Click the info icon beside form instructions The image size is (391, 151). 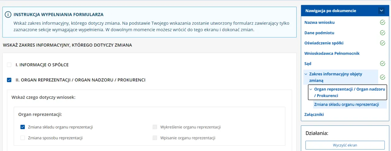point(8,15)
